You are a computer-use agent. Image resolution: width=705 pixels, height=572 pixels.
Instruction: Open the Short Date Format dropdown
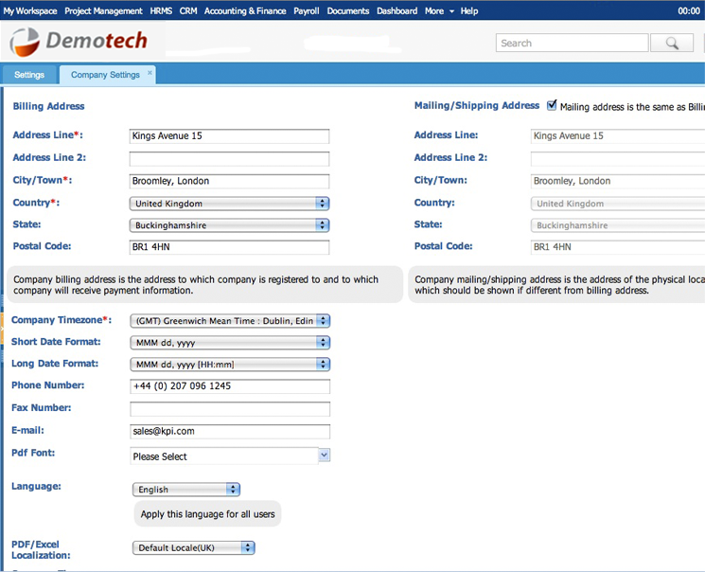[x=230, y=343]
